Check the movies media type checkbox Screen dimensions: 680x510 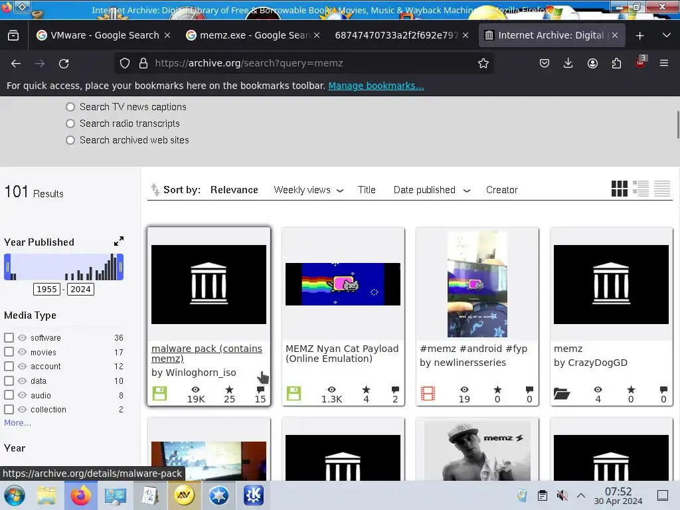click(x=9, y=352)
